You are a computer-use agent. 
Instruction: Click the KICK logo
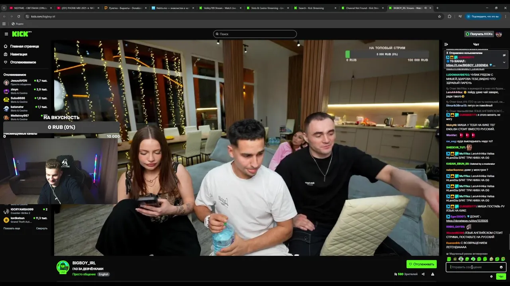tap(22, 34)
